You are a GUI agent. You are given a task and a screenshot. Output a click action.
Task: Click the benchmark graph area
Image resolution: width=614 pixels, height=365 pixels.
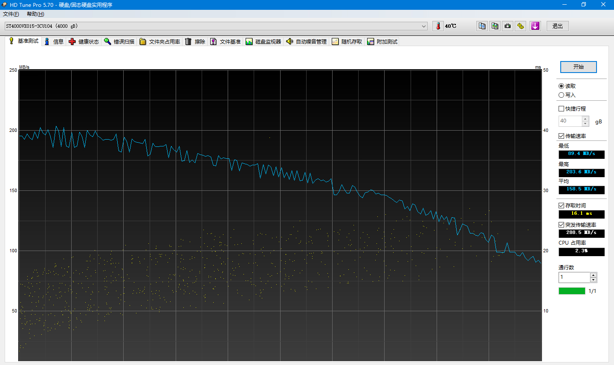tap(280, 216)
